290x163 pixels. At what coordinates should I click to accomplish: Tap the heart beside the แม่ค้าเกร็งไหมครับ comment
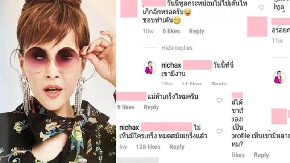pos(219,100)
